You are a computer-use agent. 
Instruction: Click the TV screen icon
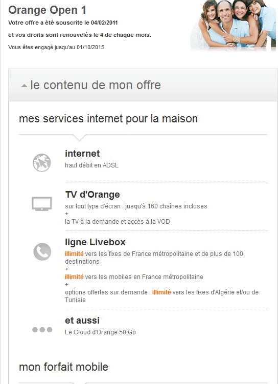tap(42, 204)
